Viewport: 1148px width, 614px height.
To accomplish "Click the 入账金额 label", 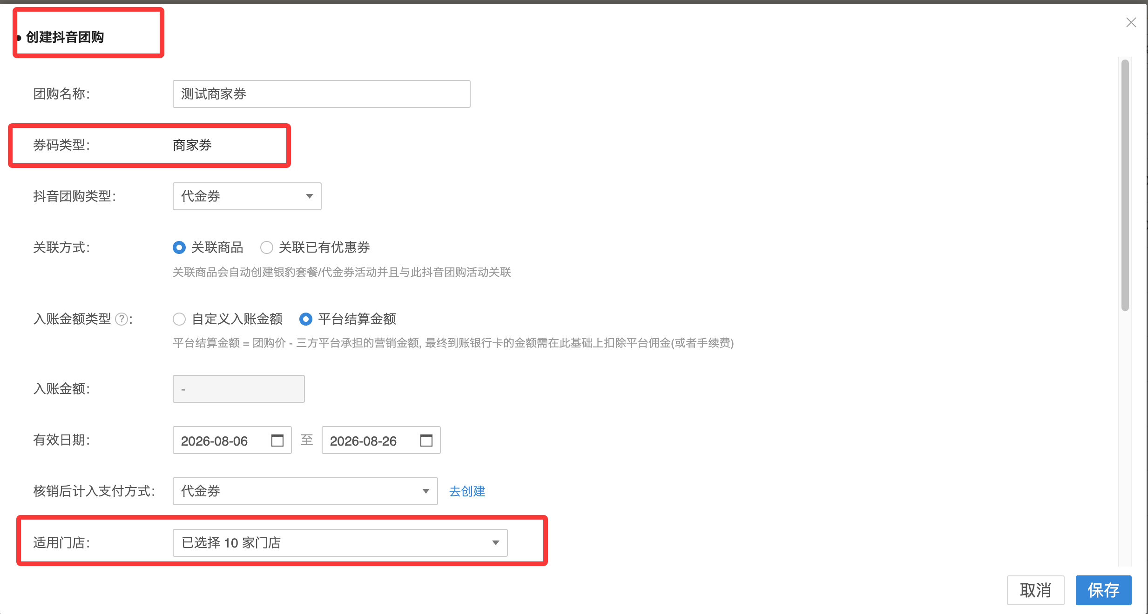I will click(x=61, y=389).
